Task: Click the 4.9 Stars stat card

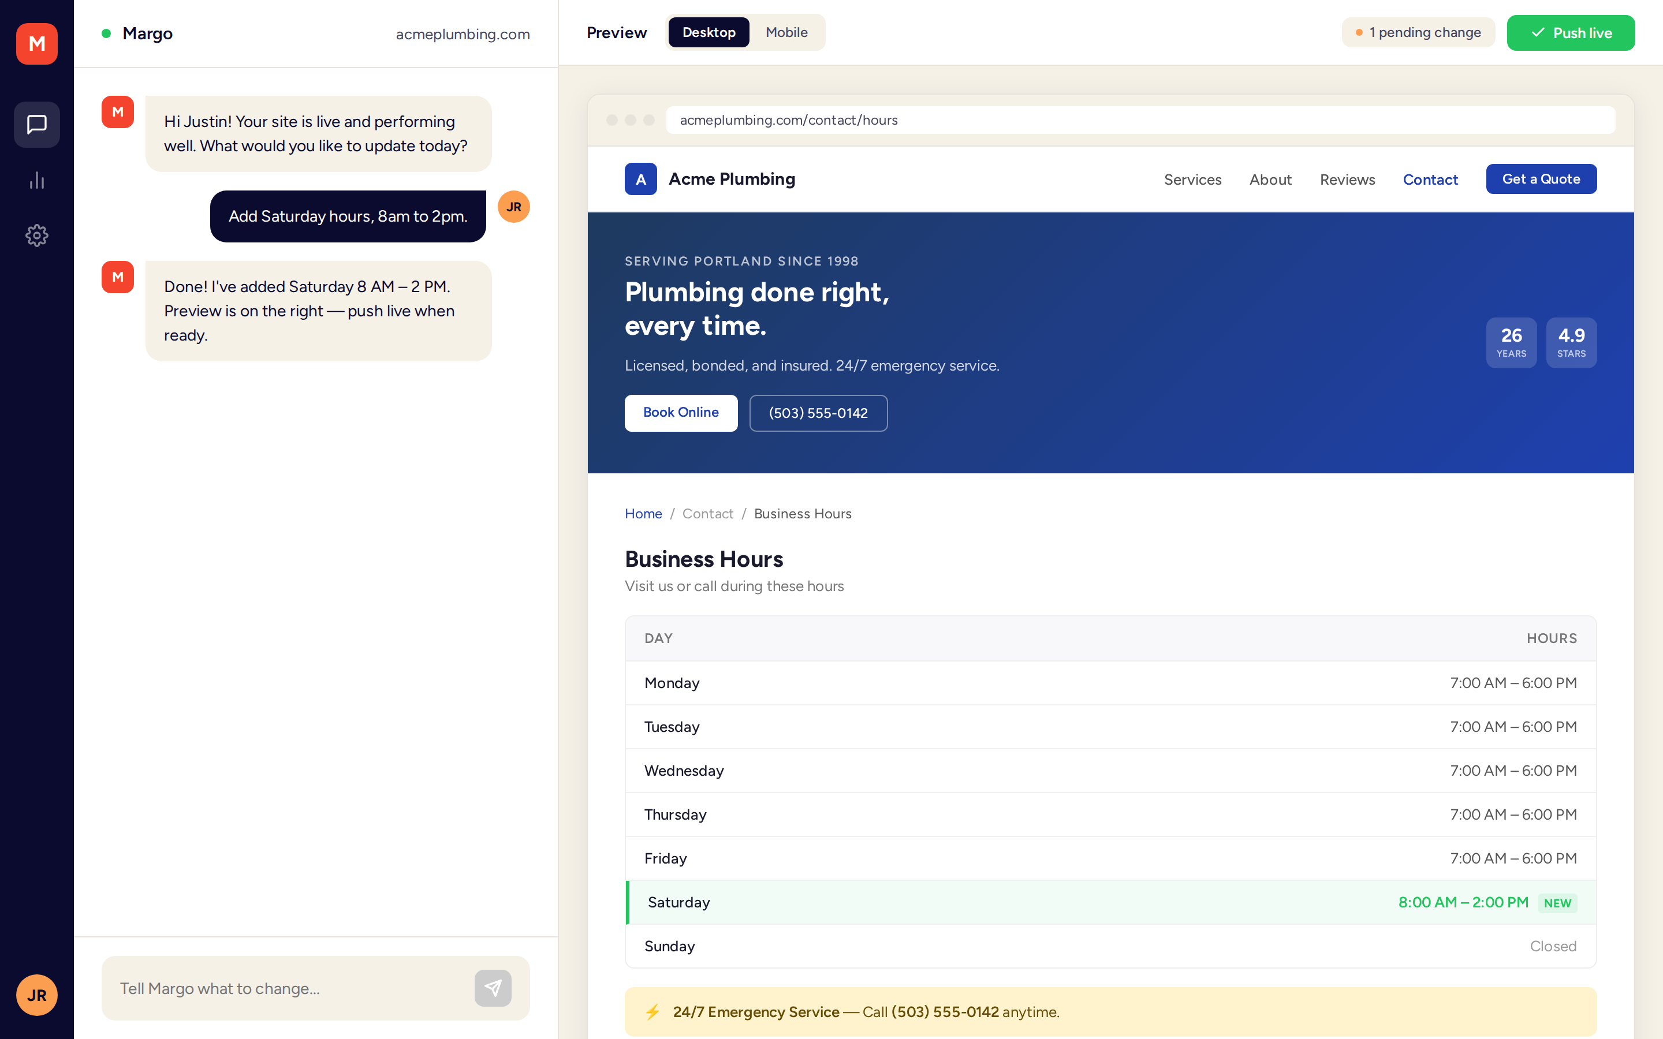Action: point(1571,342)
